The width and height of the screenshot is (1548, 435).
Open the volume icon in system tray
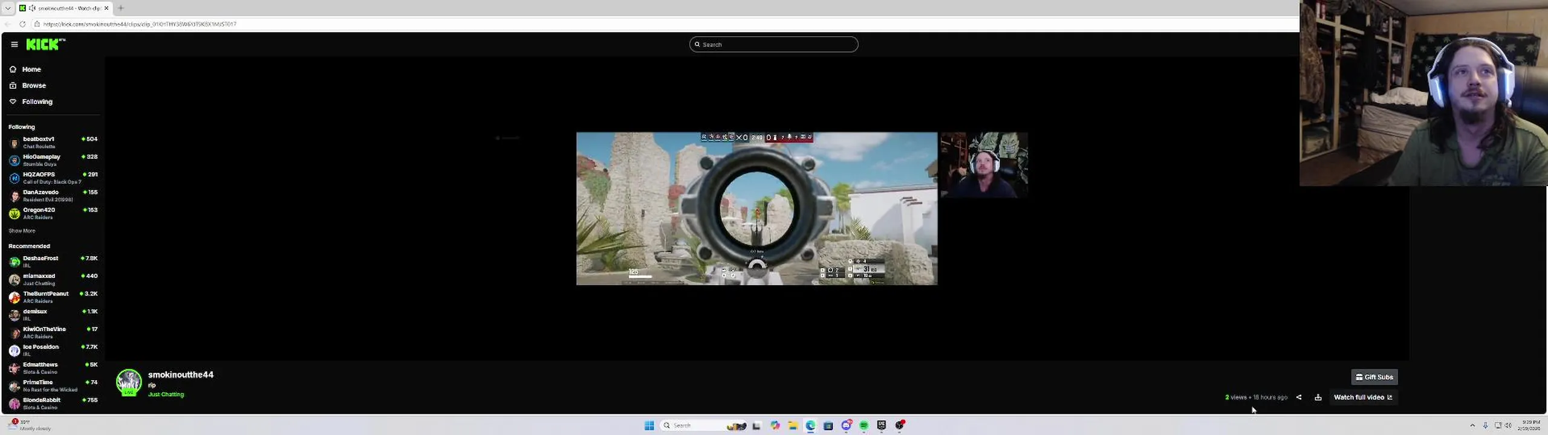click(1509, 425)
